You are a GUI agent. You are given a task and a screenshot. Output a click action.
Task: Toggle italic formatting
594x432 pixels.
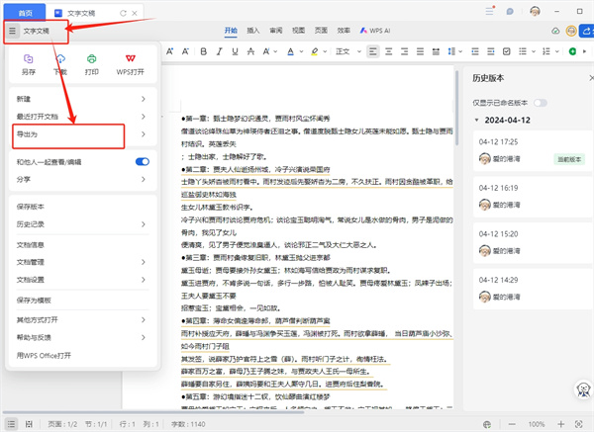point(220,51)
